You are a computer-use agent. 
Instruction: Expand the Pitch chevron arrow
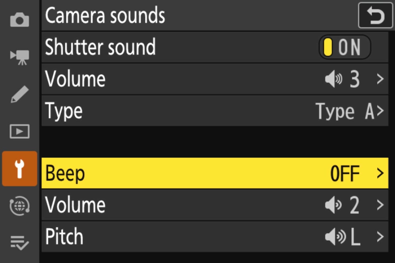click(x=380, y=237)
